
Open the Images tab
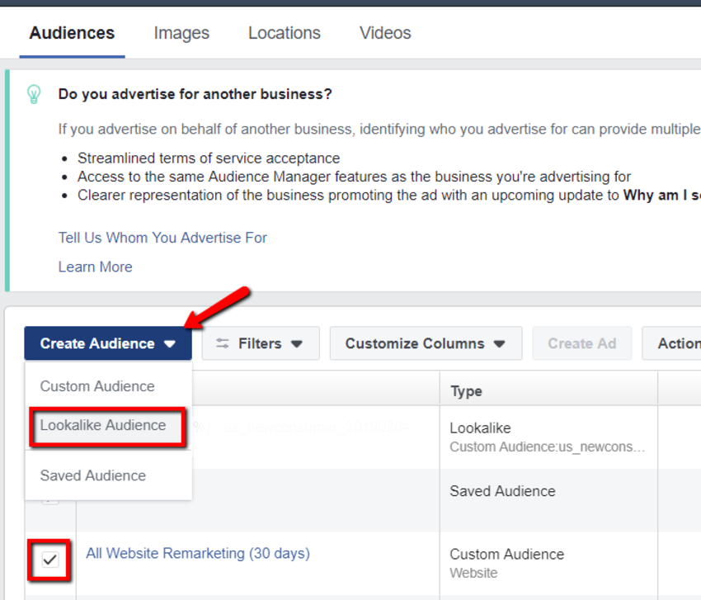(x=181, y=33)
